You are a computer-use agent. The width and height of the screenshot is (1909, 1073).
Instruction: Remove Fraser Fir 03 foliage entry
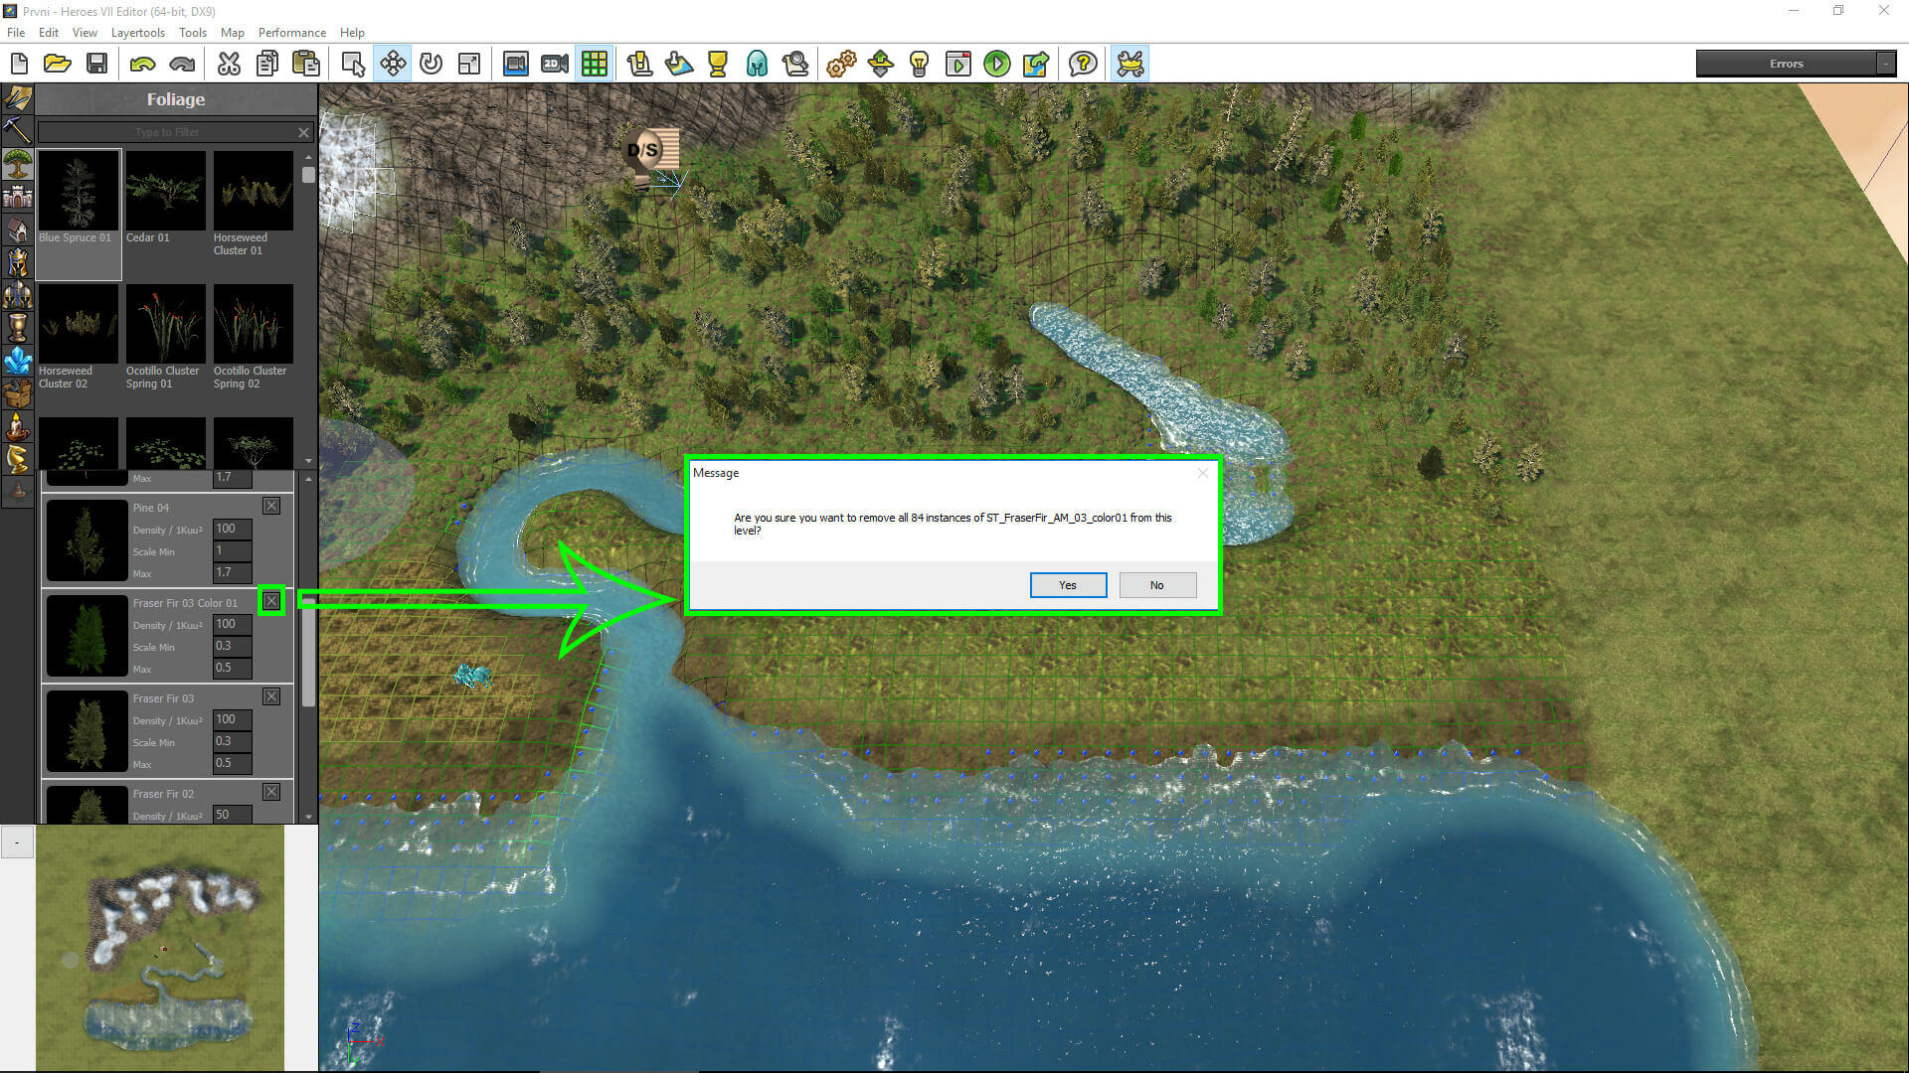tap(271, 696)
